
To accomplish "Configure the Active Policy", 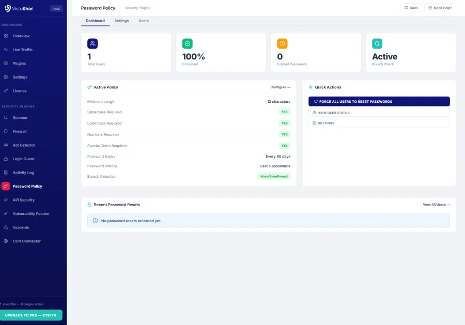I will [281, 87].
